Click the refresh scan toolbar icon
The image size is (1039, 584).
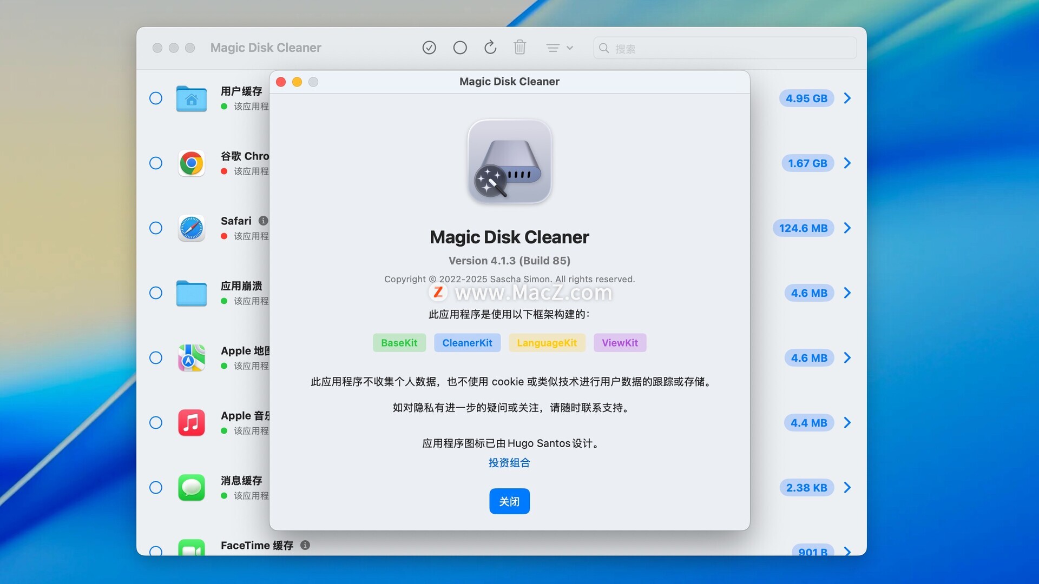coord(490,48)
